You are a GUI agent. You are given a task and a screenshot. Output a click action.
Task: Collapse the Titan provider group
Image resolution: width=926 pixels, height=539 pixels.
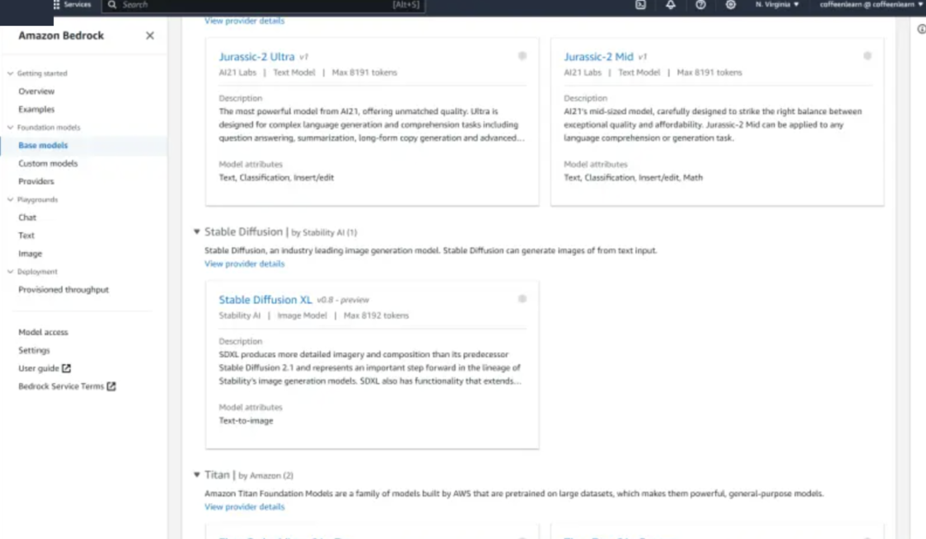(x=196, y=475)
